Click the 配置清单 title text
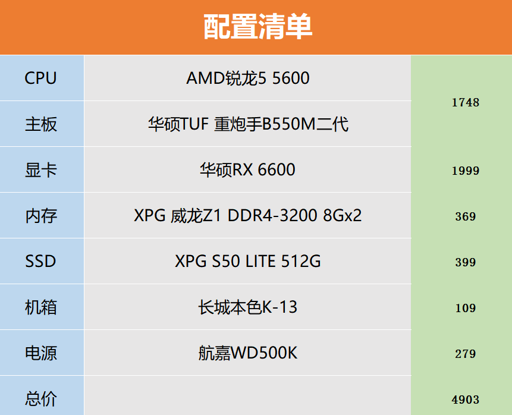Screen dimensions: 512x415 point(257,27)
